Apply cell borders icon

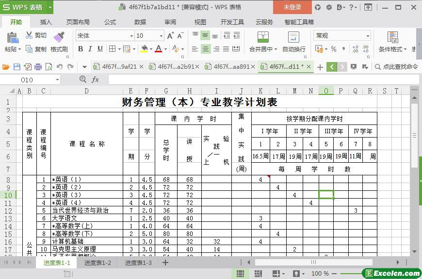[x=112, y=49]
